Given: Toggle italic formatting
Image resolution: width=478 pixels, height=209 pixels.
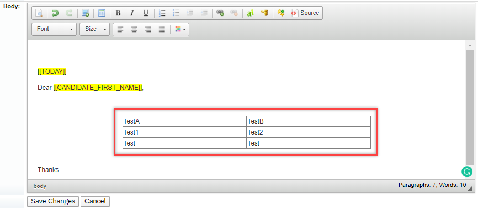Looking at the screenshot, I should [x=132, y=13].
